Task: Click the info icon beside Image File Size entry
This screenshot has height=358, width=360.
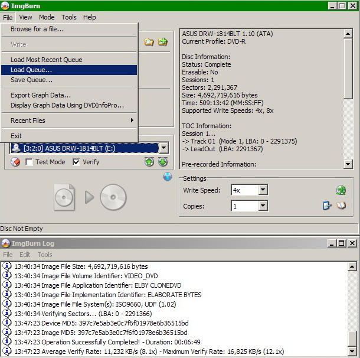Action: point(7,266)
